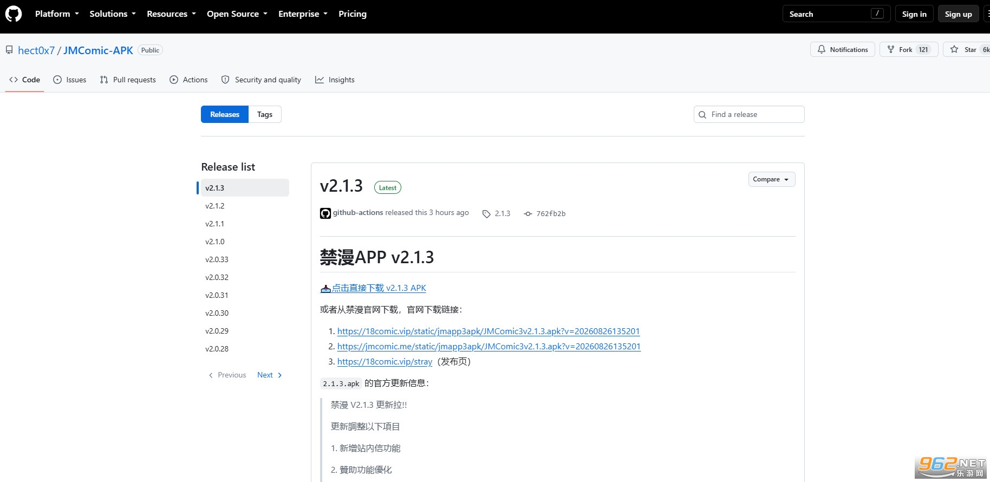Click the github-actions avatar icon
The image size is (990, 482).
pos(325,213)
